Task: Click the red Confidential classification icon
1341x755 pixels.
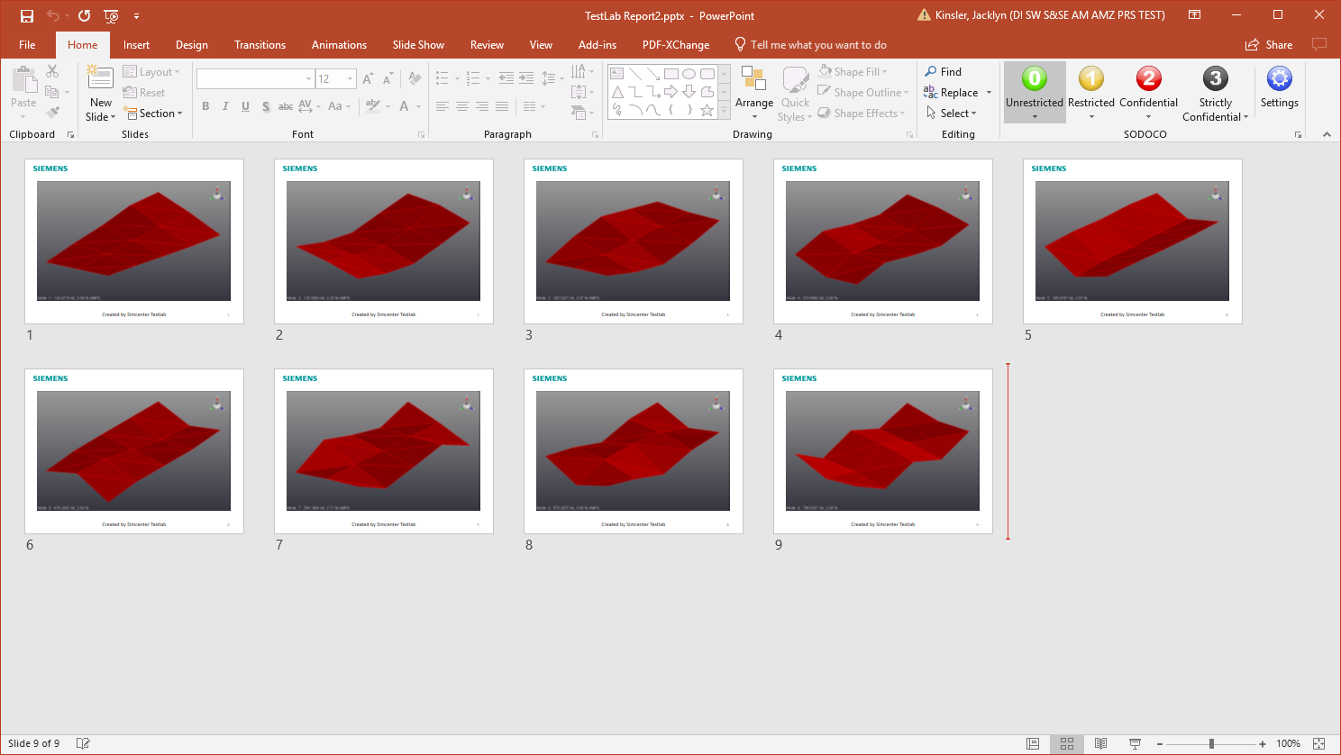Action: click(1148, 79)
